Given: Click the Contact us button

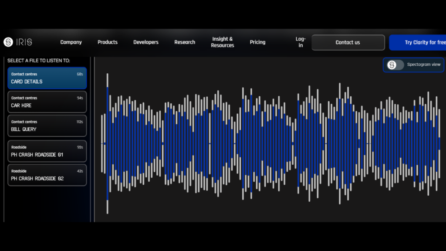Looking at the screenshot, I should point(348,42).
